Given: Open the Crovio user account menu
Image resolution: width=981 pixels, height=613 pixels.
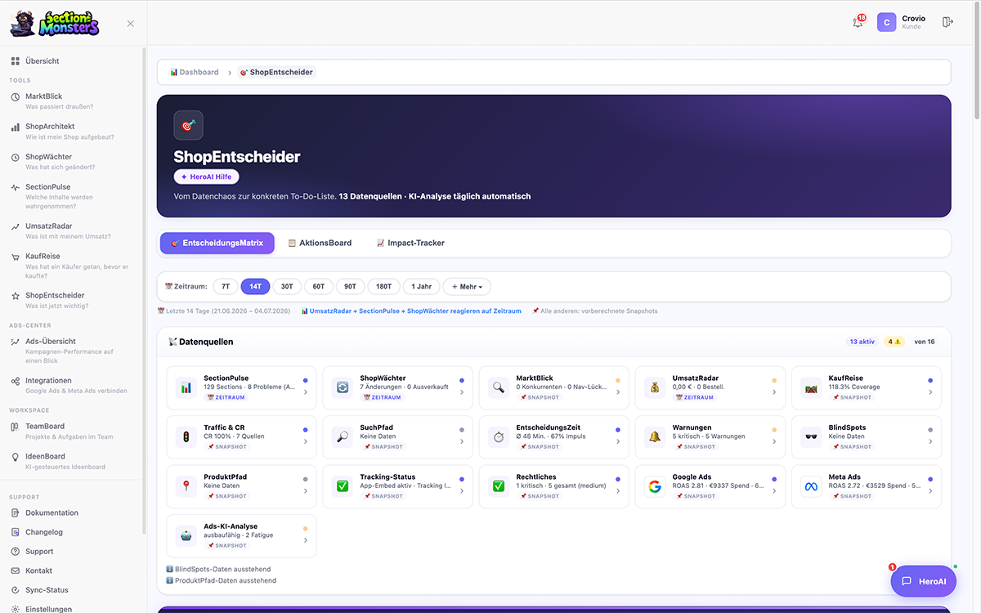Looking at the screenshot, I should (x=902, y=22).
